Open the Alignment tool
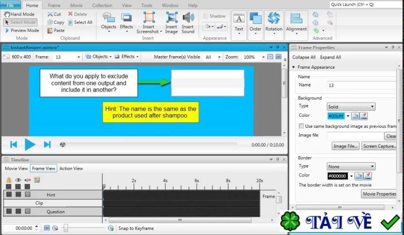 coord(296,25)
